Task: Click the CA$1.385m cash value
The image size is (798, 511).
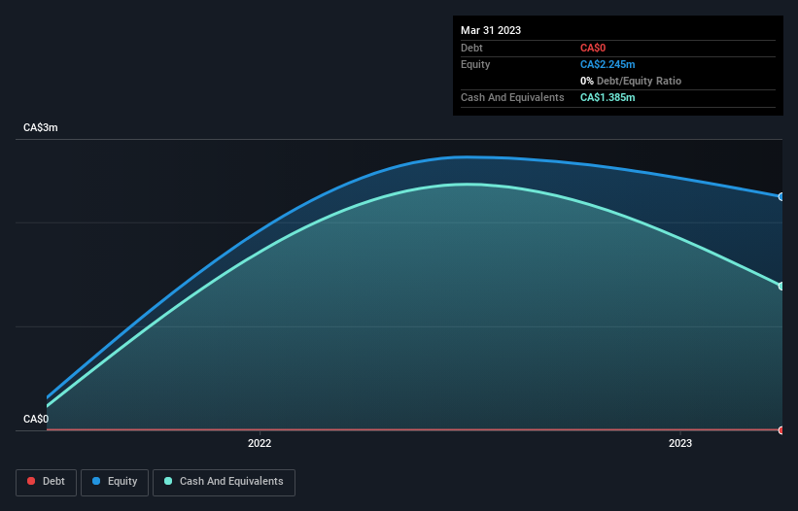Action: (607, 97)
